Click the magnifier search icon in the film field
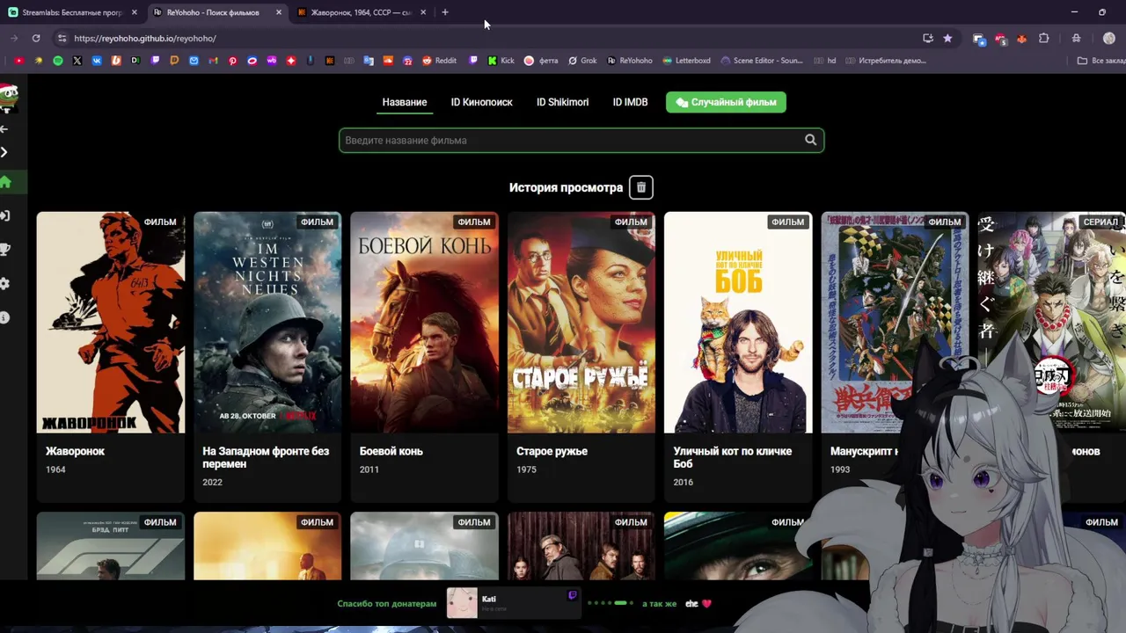 point(810,140)
